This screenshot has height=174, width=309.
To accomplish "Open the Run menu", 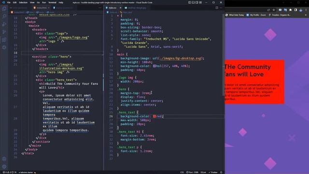I will pyautogui.click(x=44, y=2).
